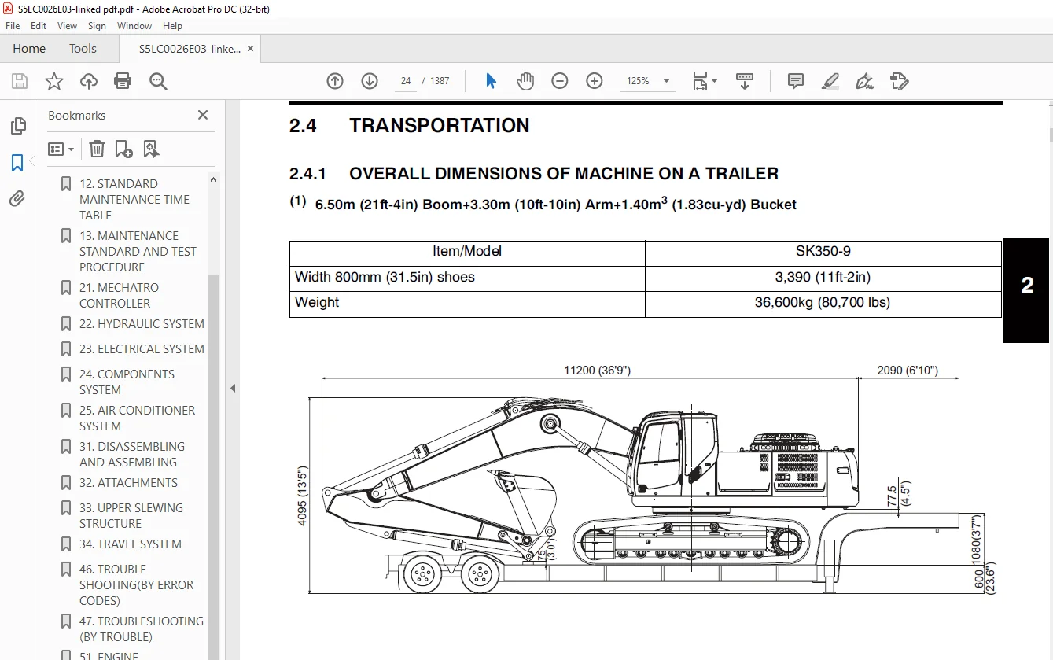Screen dimensions: 1053x660
Task: Open bookmark 25. Air Conditioner System
Action: point(137,418)
